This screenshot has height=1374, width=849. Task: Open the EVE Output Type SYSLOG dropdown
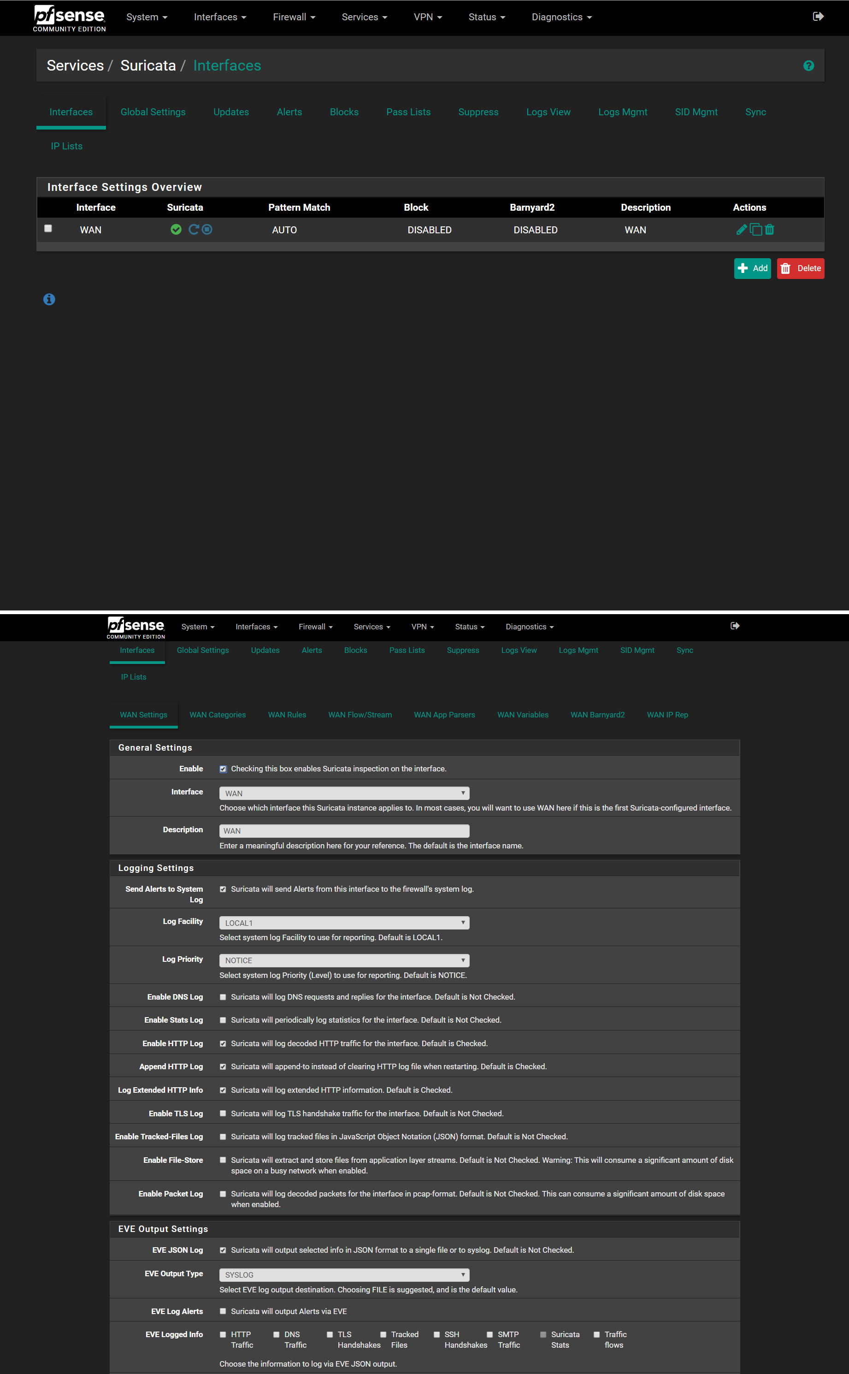[344, 1275]
